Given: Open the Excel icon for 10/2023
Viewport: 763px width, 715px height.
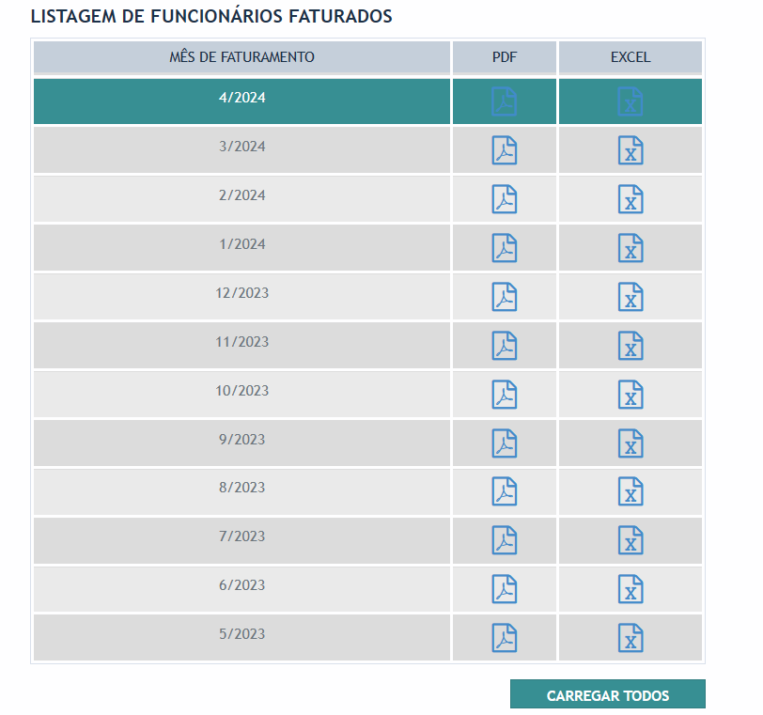Looking at the screenshot, I should (631, 395).
